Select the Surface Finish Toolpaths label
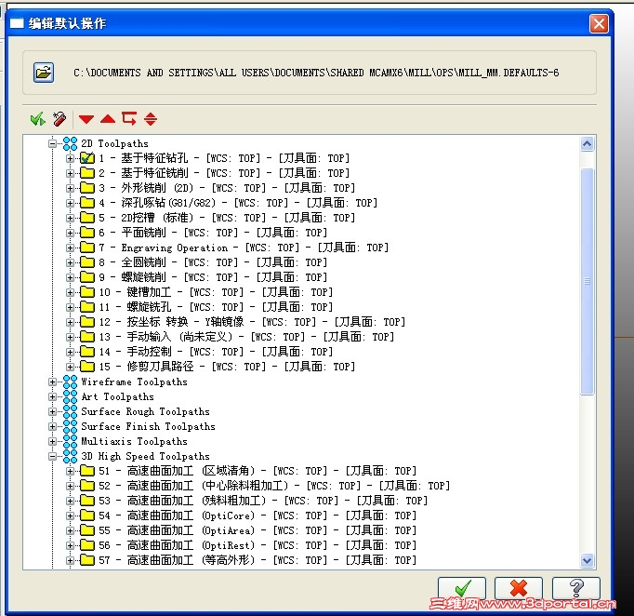Screen dimensions: 634x616 point(148,426)
